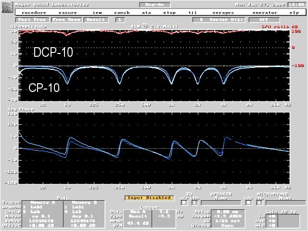Click the DCP-10 trace label
Screen dimensions: 308x231
click(x=53, y=52)
